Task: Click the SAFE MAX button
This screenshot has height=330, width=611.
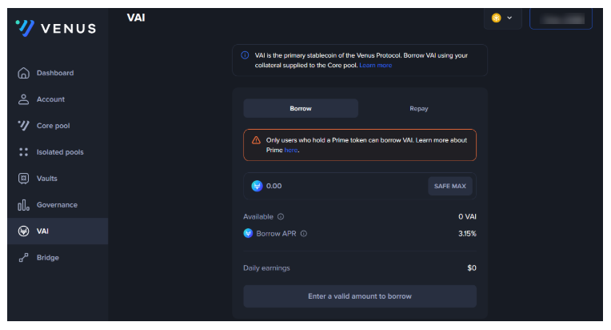Action: [450, 186]
